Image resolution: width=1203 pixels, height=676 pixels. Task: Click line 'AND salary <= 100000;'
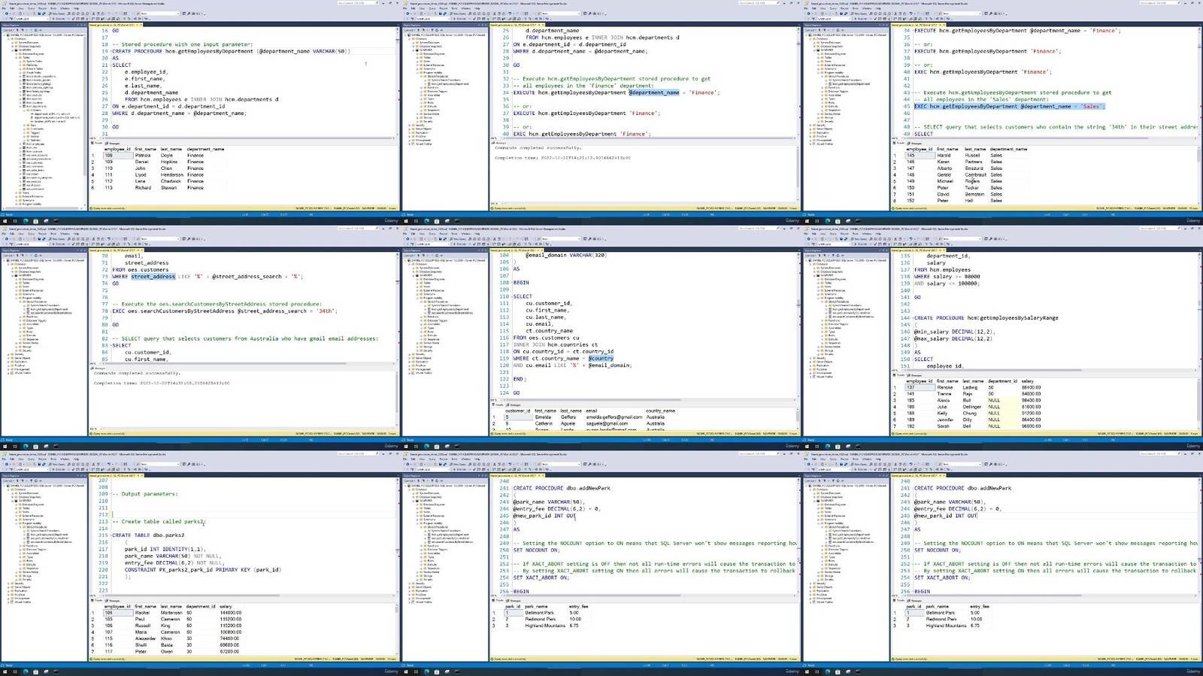click(947, 283)
